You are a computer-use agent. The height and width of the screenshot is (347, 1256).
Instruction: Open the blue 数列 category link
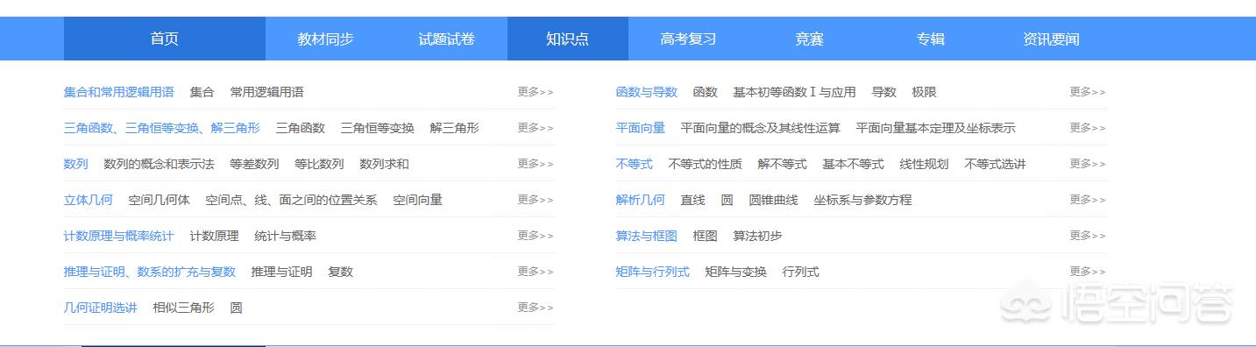pyautogui.click(x=76, y=163)
